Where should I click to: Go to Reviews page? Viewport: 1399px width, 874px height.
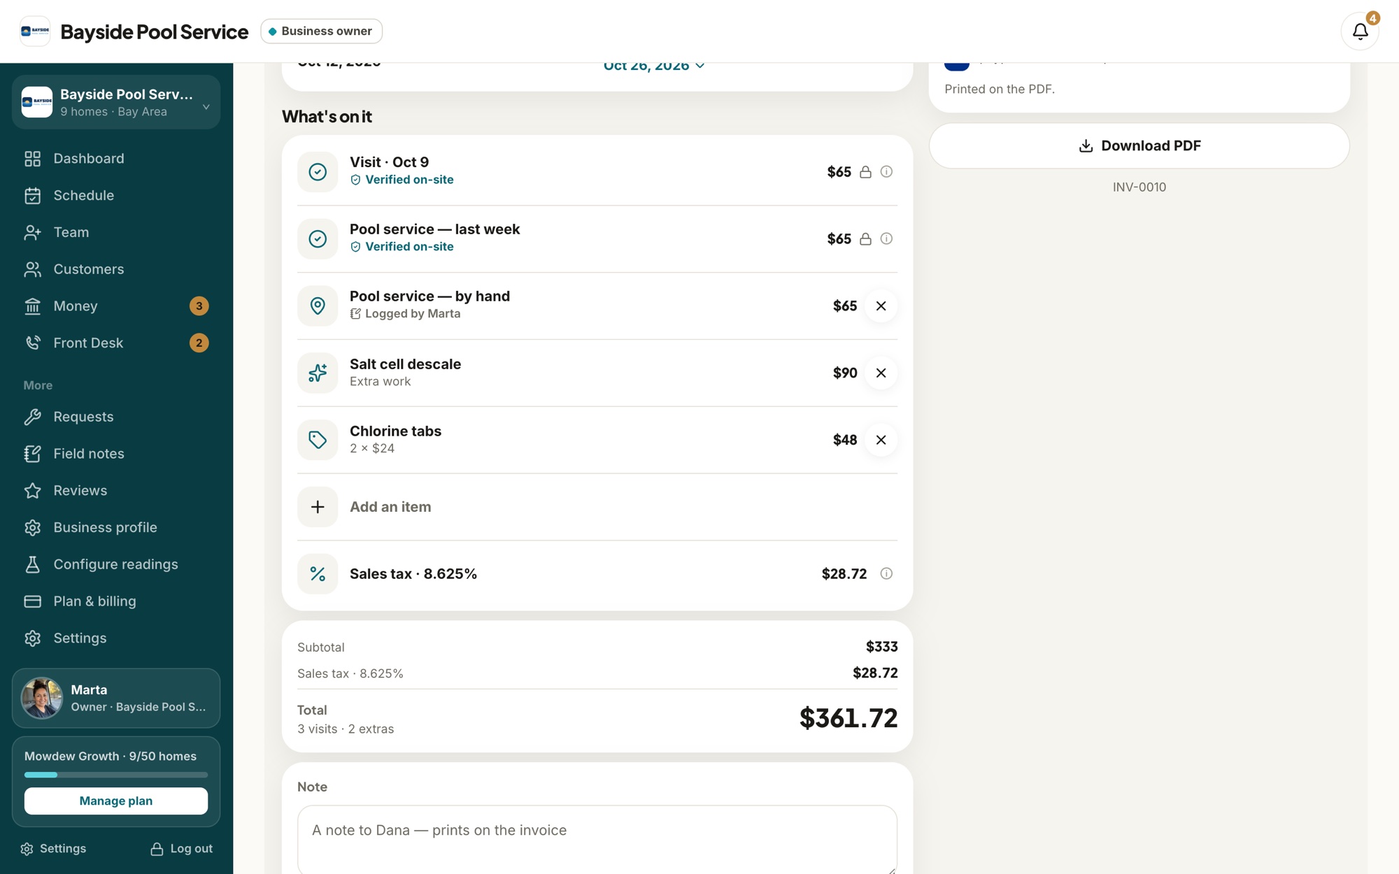click(x=116, y=491)
